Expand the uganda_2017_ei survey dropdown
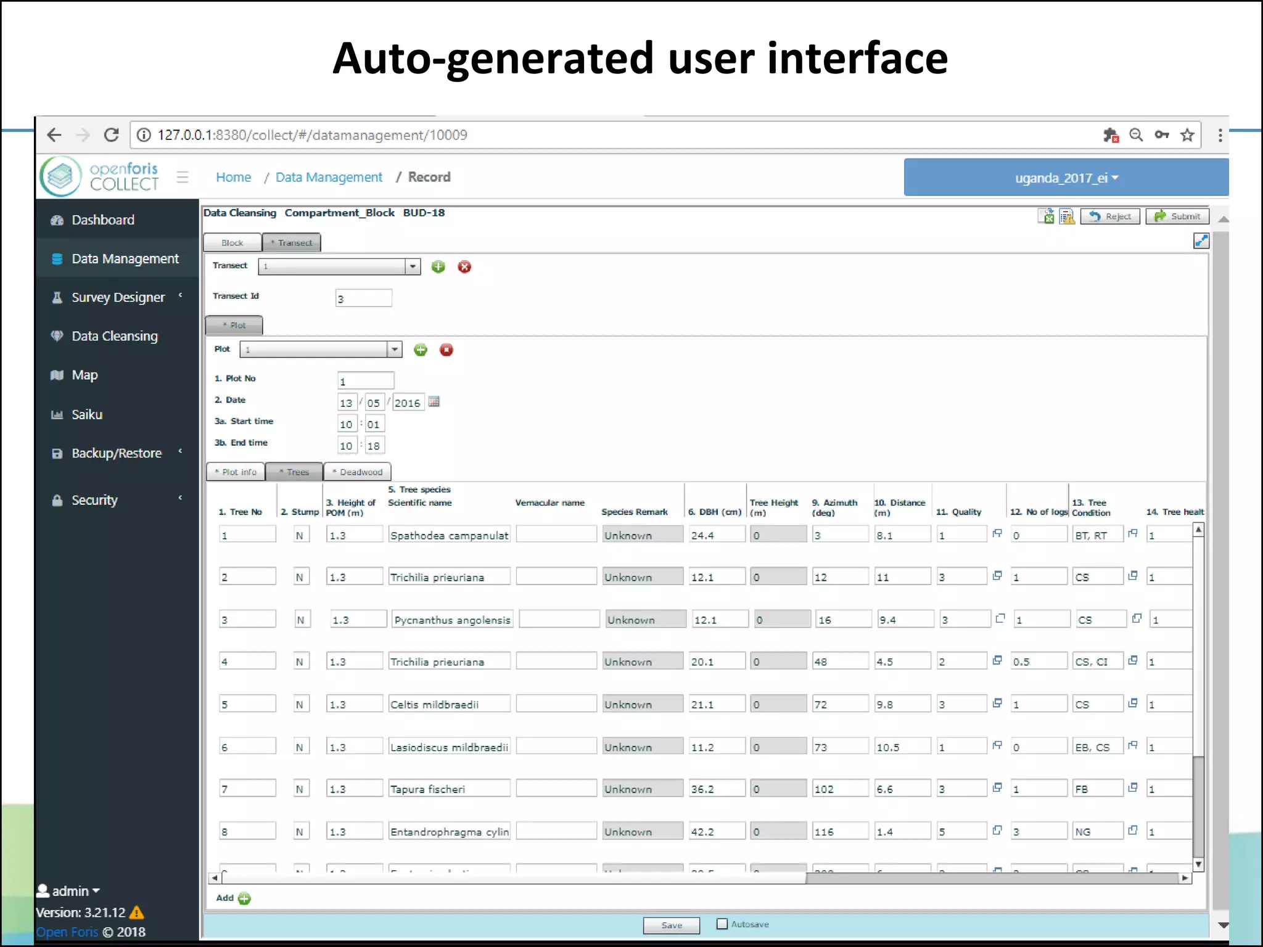The image size is (1263, 947). (1066, 178)
